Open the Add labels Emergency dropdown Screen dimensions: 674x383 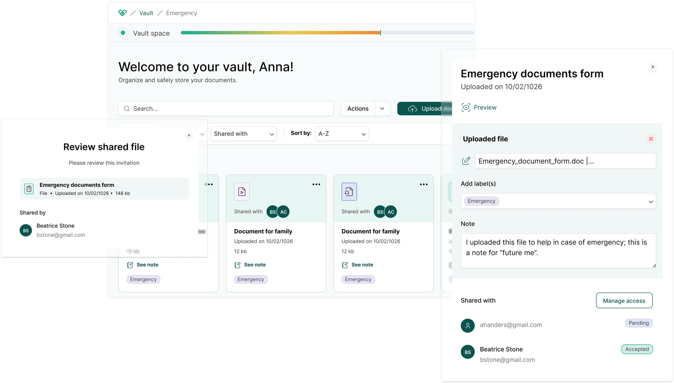558,201
